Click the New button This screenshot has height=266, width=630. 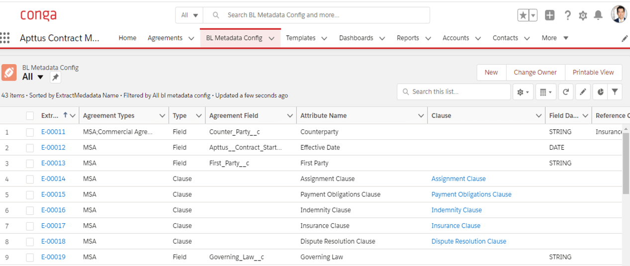click(x=491, y=73)
